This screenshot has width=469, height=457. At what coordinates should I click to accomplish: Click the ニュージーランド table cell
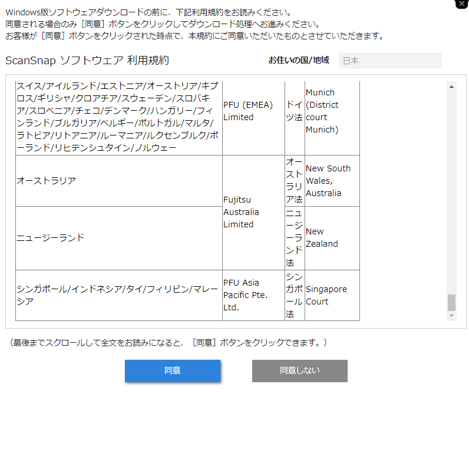click(119, 238)
